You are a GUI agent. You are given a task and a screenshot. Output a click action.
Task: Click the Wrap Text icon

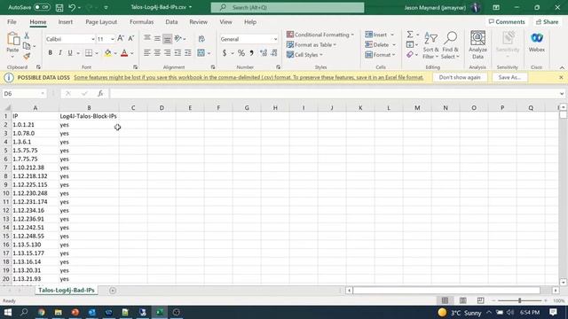(x=201, y=39)
